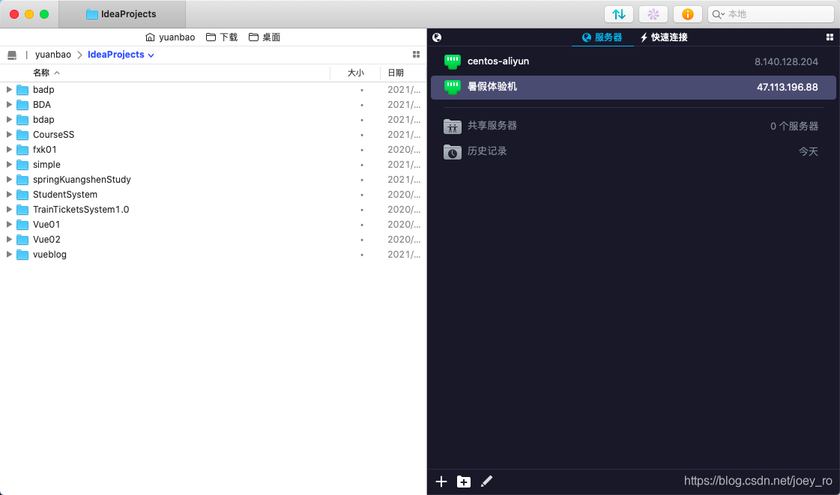Screen dimensions: 840x495
Task: Select the simple folder icon
Action: [22, 164]
